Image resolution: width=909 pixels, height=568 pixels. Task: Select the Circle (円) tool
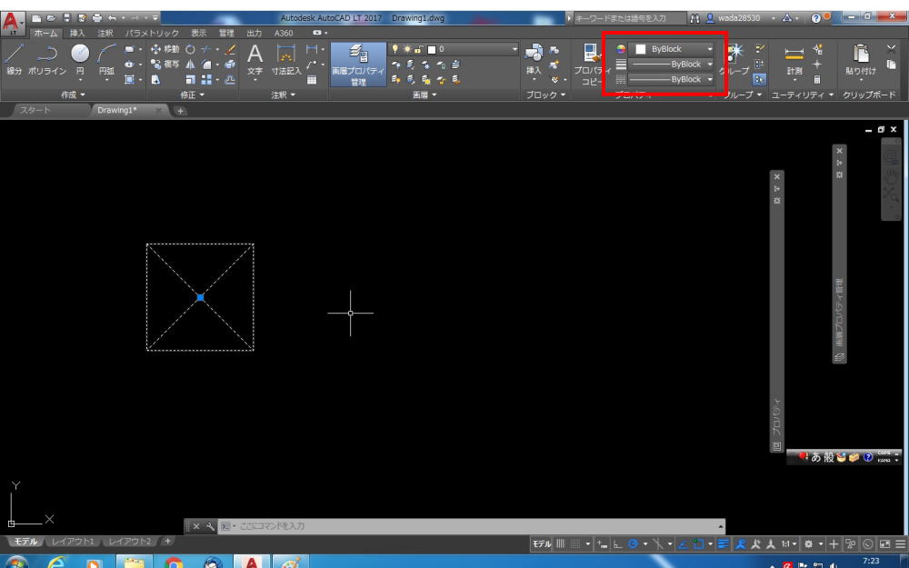click(80, 59)
